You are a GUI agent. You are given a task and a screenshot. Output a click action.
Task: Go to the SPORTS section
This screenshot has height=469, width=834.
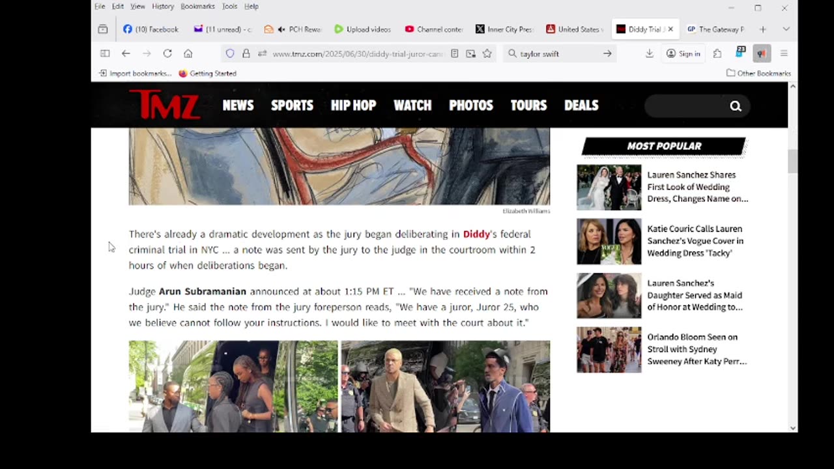292,105
